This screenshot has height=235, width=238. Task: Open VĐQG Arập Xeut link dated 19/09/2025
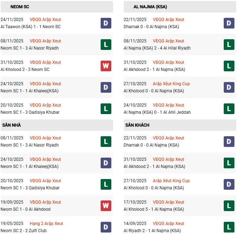(45, 202)
